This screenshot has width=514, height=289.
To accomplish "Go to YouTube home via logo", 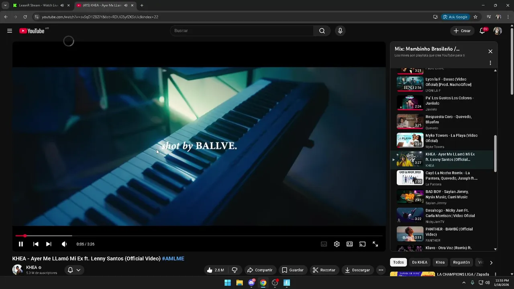I will pos(32,31).
